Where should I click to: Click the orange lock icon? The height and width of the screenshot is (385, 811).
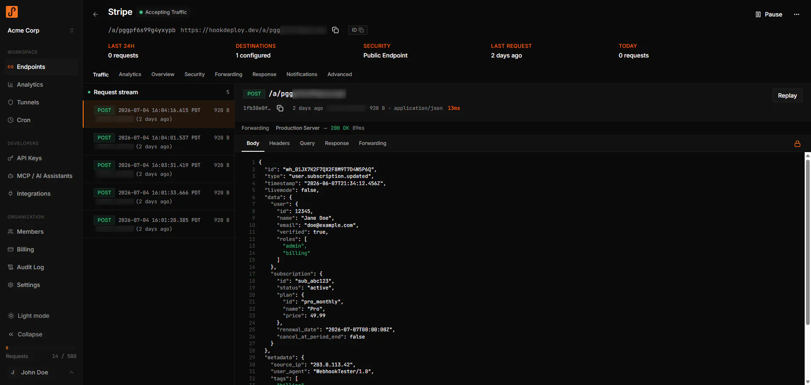pyautogui.click(x=797, y=144)
